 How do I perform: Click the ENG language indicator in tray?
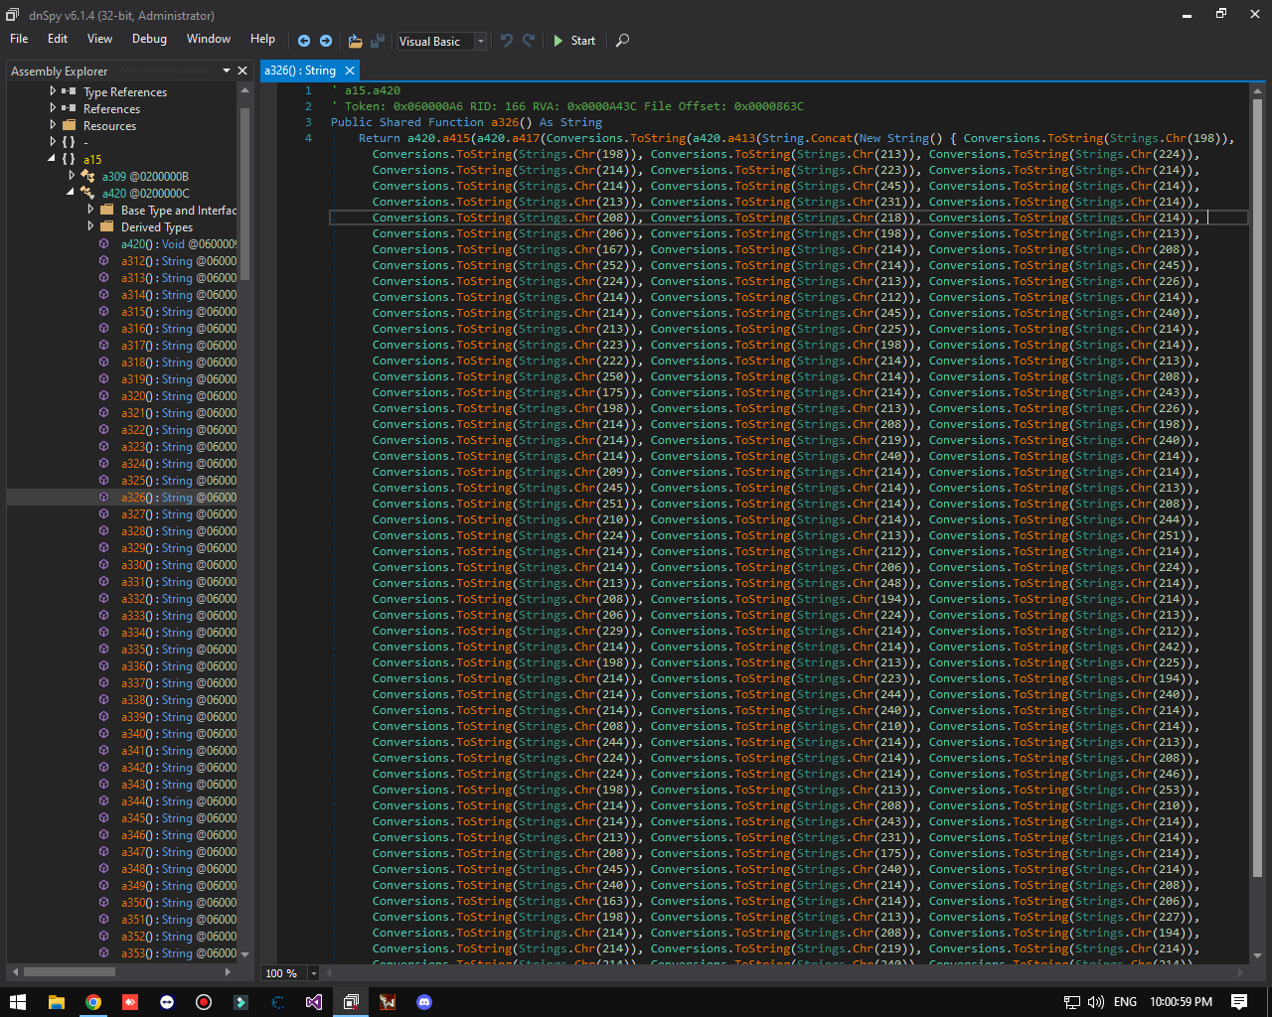pyautogui.click(x=1125, y=1001)
